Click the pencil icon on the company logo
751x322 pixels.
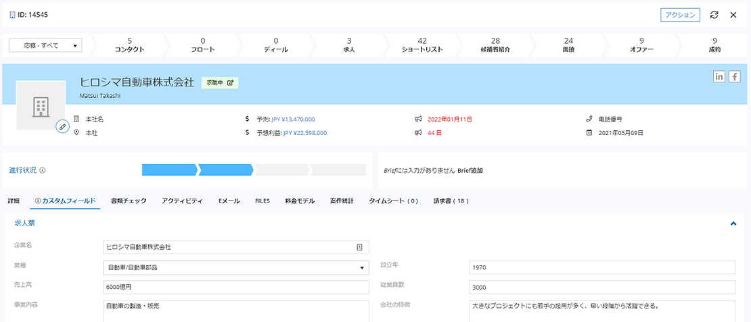click(x=62, y=126)
